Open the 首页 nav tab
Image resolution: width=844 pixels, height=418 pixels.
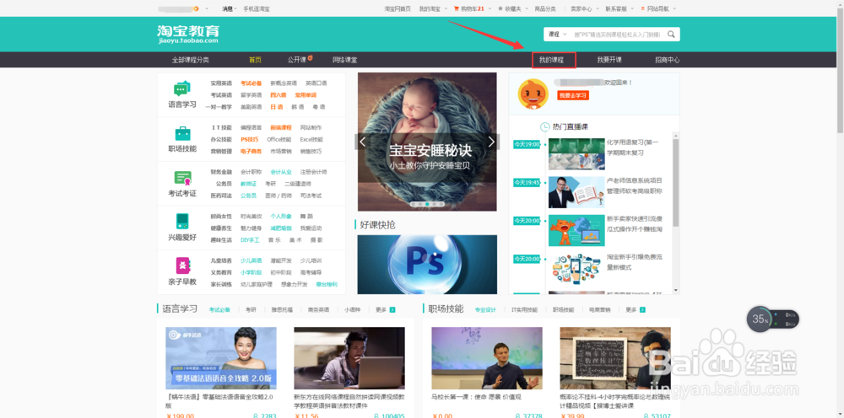[x=255, y=60]
